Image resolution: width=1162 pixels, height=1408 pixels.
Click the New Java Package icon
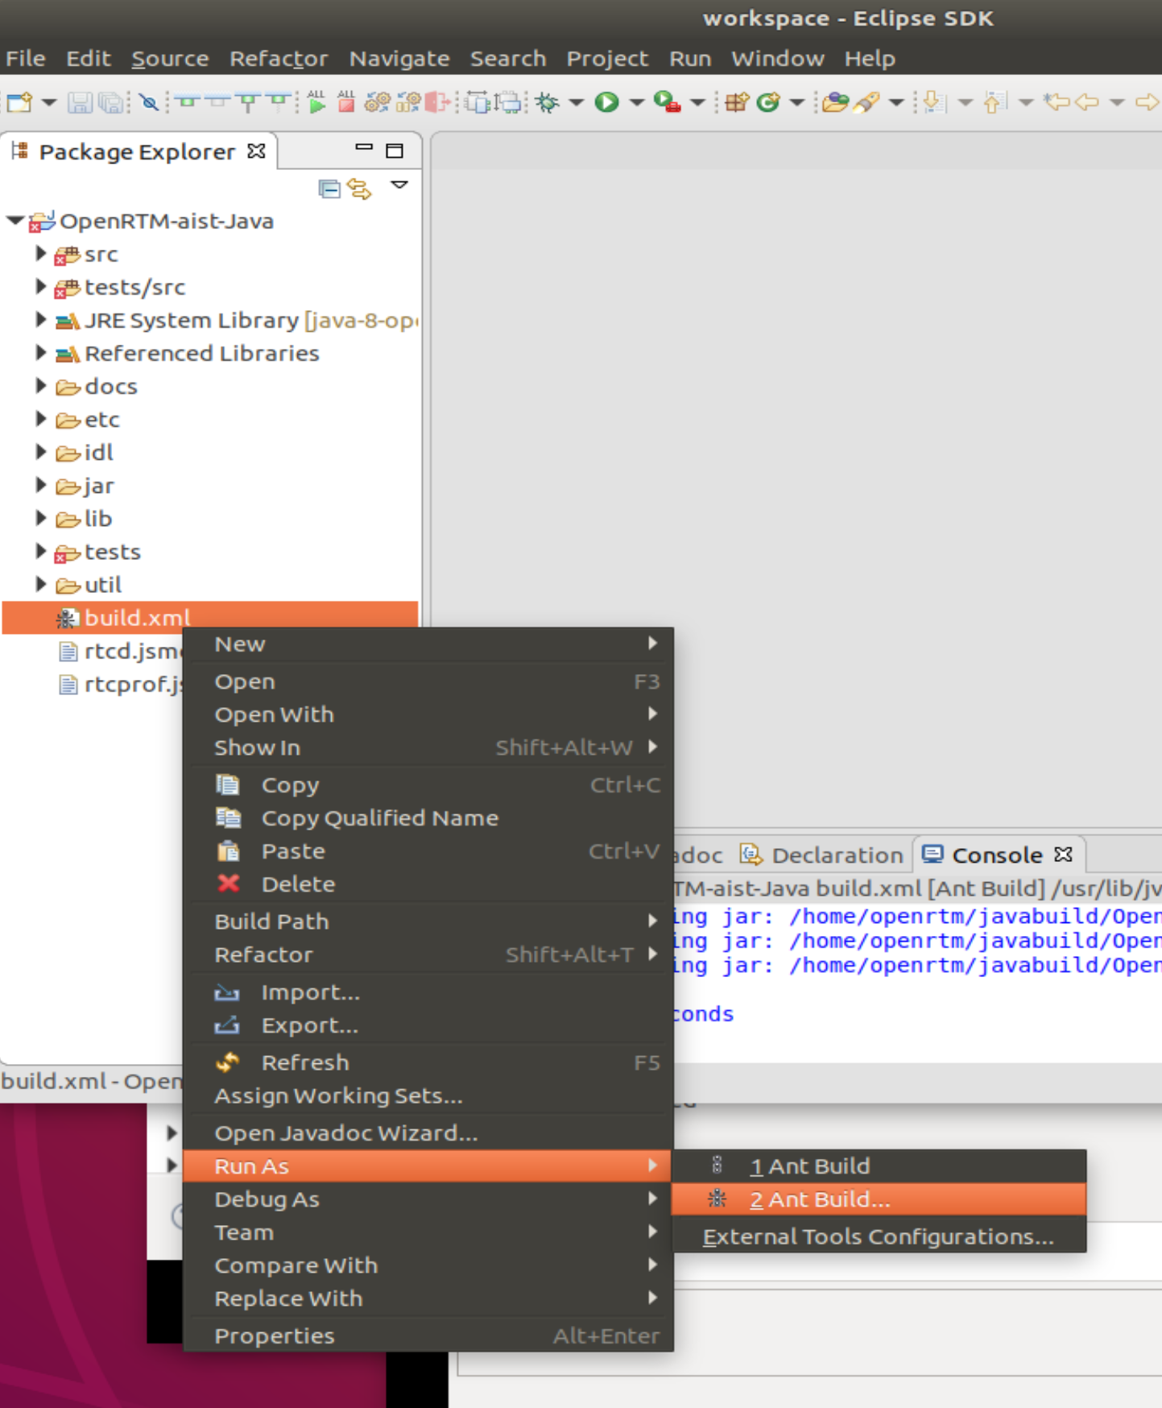[737, 102]
